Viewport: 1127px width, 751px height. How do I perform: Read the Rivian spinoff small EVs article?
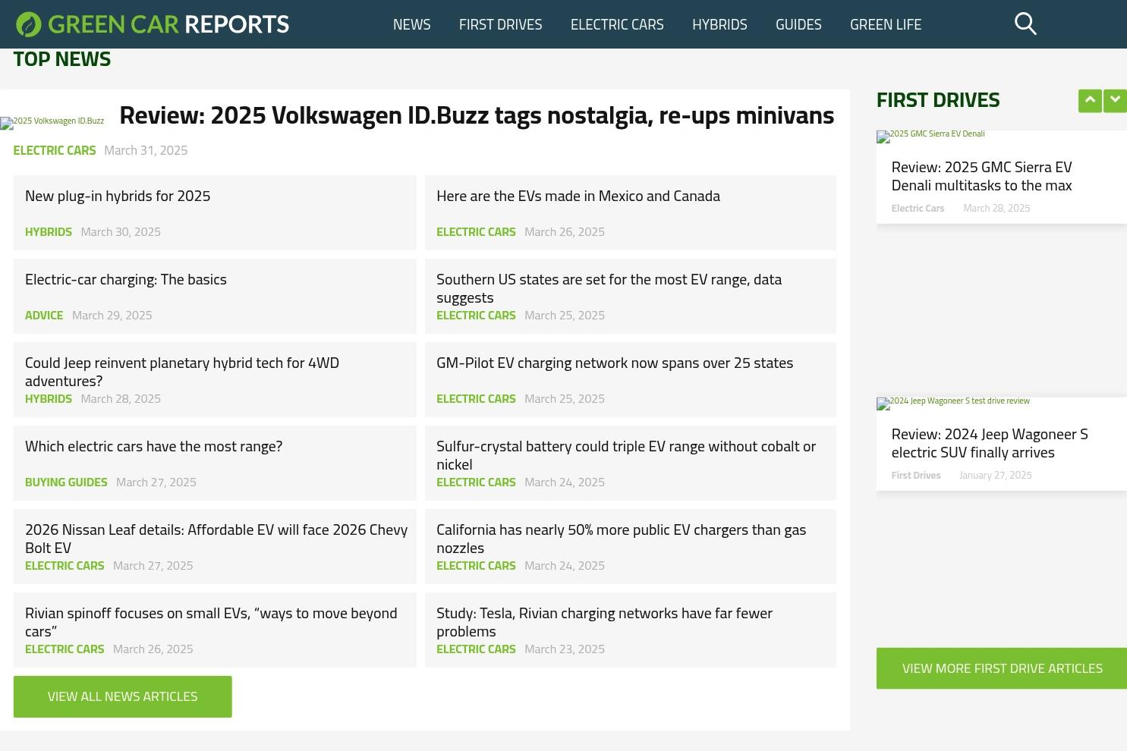point(211,622)
